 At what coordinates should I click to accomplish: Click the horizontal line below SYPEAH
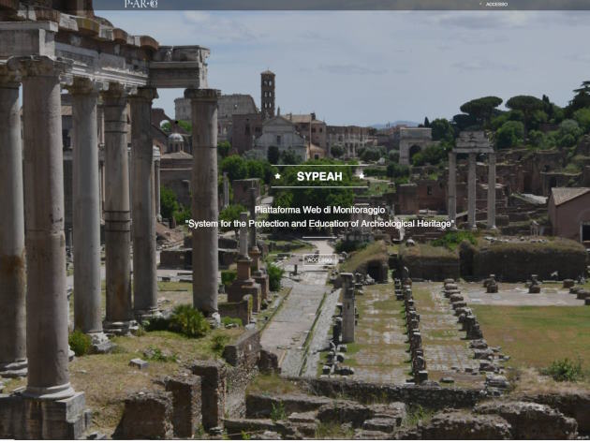pos(319,187)
